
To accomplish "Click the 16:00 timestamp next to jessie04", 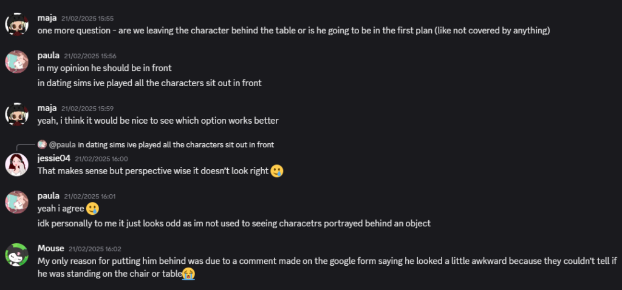I will pyautogui.click(x=101, y=159).
